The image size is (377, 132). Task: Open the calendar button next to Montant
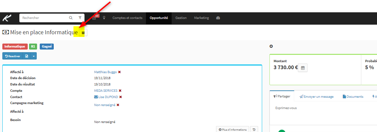[303, 68]
